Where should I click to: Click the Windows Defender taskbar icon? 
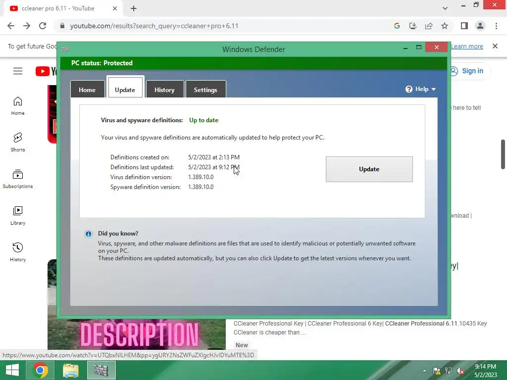(101, 370)
